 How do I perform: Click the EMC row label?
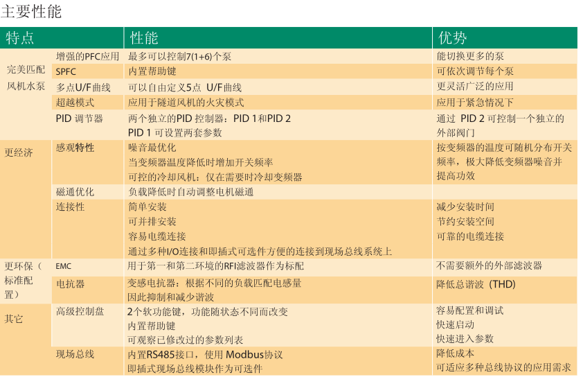[x=64, y=266]
